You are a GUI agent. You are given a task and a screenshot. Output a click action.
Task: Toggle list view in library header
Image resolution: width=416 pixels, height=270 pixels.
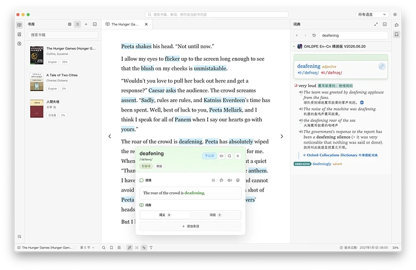tap(77, 24)
